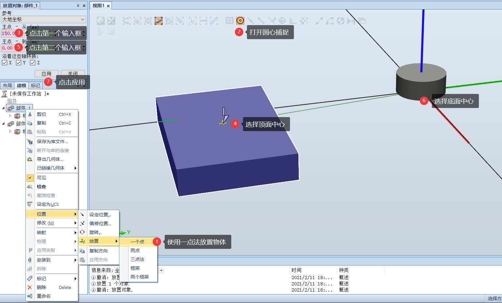Click the 设定为UCS icon
Image resolution: width=502 pixels, height=303 pixels.
[x=30, y=204]
